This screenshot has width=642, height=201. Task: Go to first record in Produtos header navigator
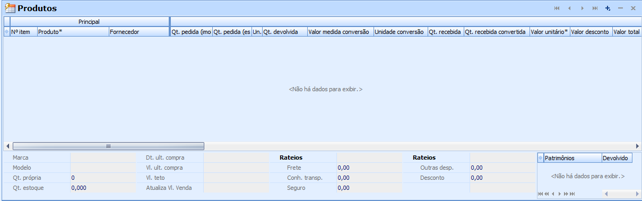[x=557, y=8]
